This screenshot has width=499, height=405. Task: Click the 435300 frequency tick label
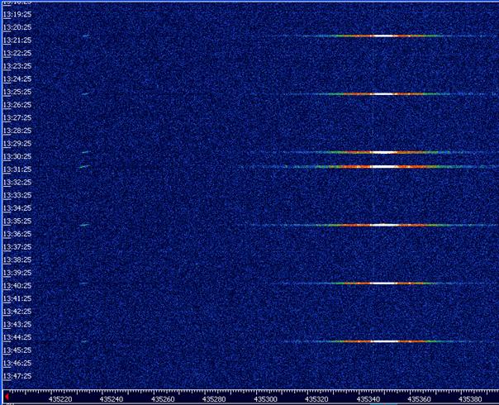pos(266,399)
